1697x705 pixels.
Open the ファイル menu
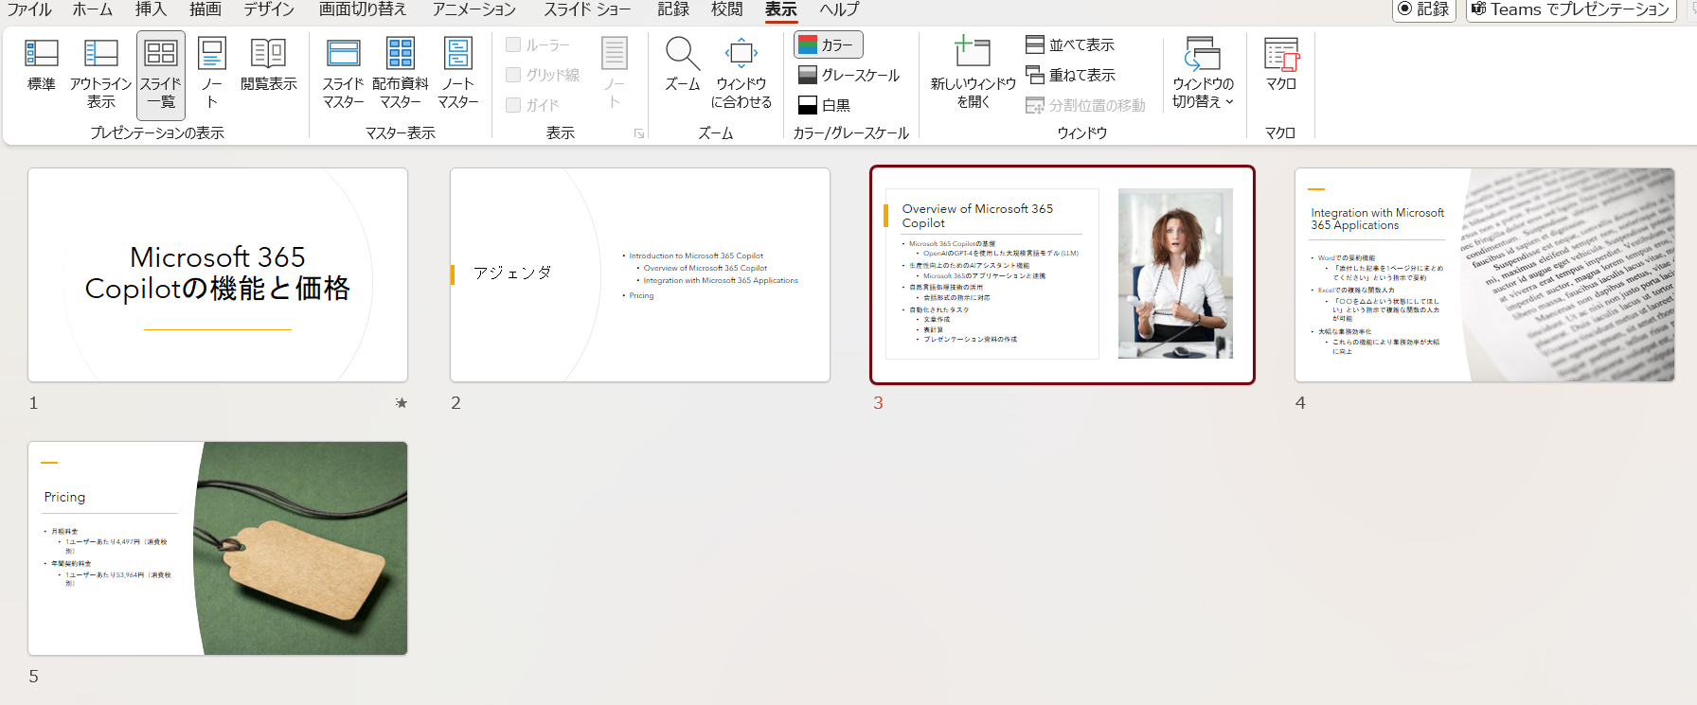pyautogui.click(x=29, y=9)
